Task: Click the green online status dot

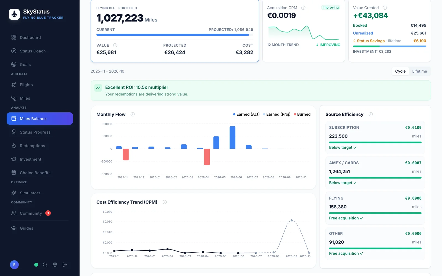Action: click(x=36, y=265)
